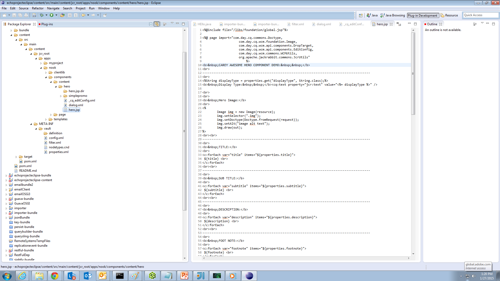The height and width of the screenshot is (281, 500).
Task: Click the Open Perspective icon
Action: coord(361,16)
